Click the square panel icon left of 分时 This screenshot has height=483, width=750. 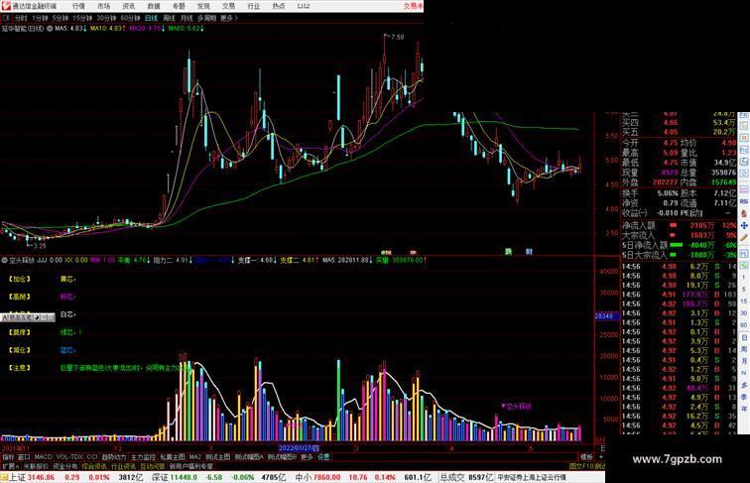pyautogui.click(x=6, y=18)
